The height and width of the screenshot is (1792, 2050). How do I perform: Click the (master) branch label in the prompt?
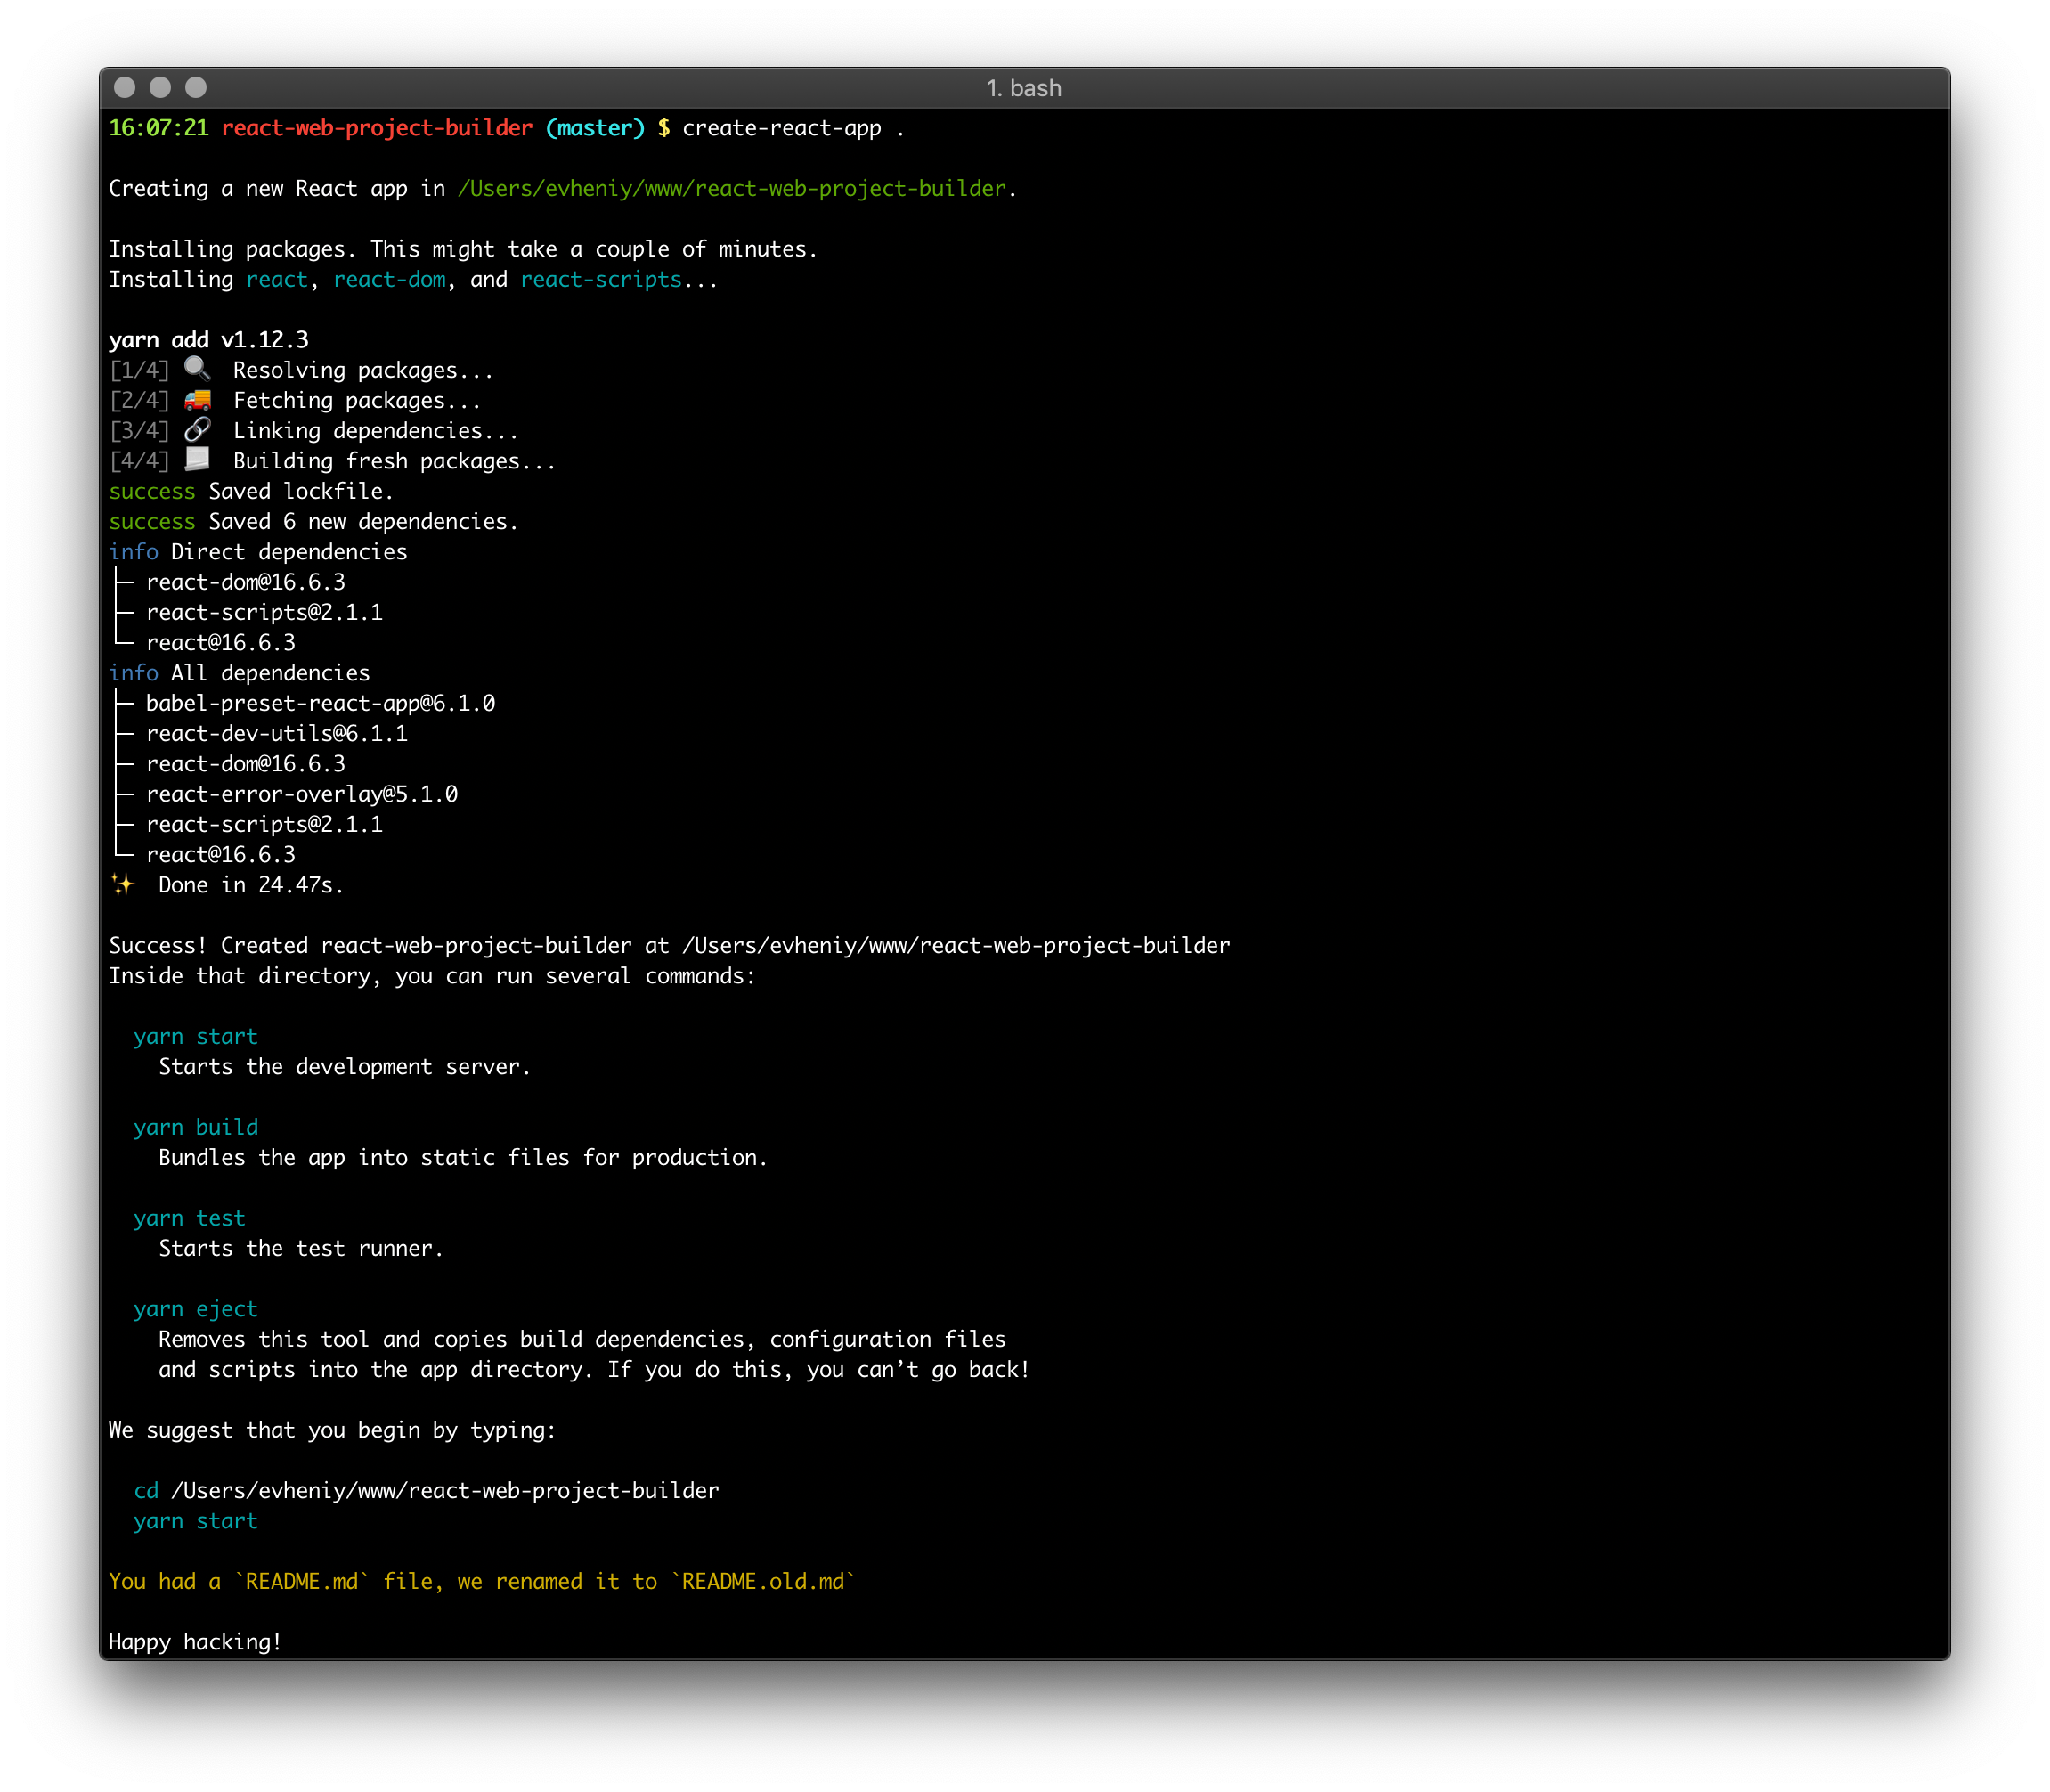595,128
